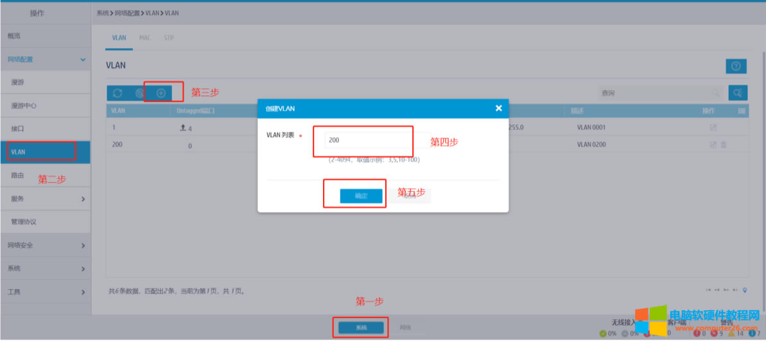Switch to the STP tab
766x341 pixels.
tap(169, 38)
